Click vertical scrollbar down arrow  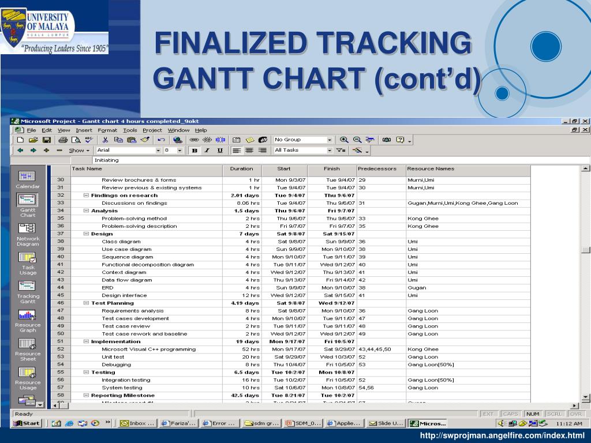[585, 397]
